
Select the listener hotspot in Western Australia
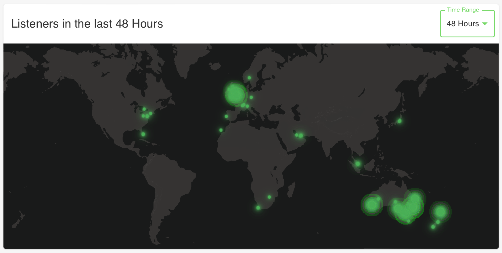(x=372, y=205)
